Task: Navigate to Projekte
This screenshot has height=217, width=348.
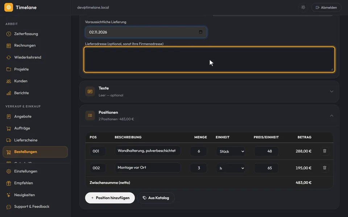Action: coord(35,69)
